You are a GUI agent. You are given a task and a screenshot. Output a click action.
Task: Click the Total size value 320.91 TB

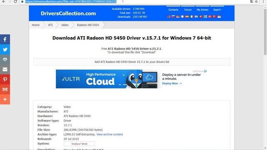139,13
